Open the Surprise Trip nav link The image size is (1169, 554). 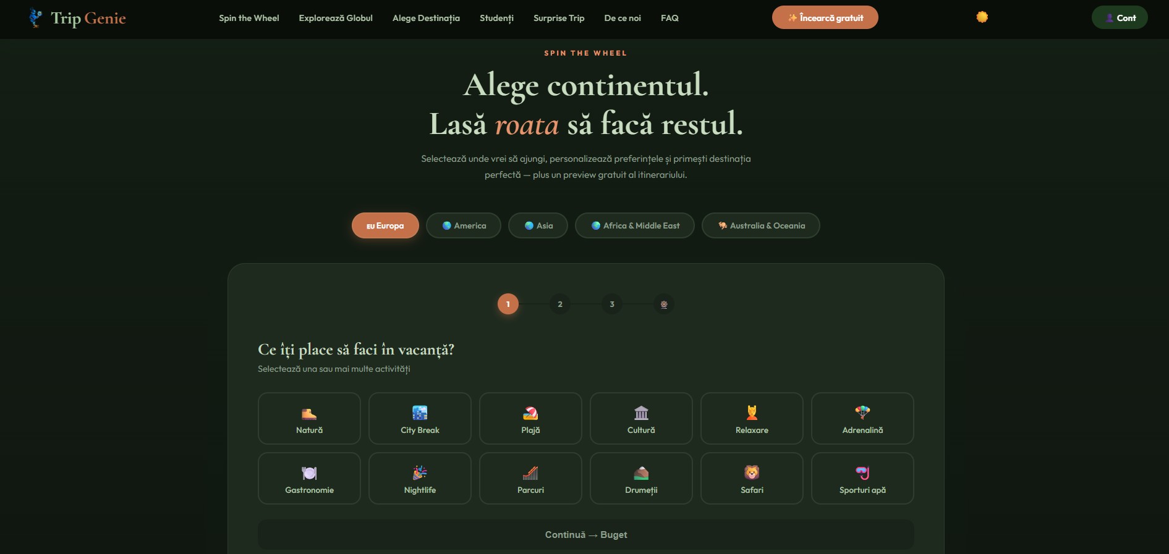click(559, 19)
